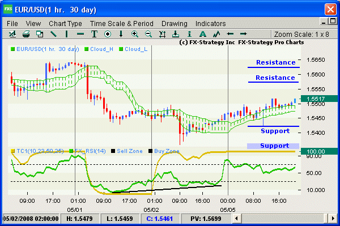340x226 pixels.
Task: Open the Time Scale & Period menu
Action: [x=121, y=23]
